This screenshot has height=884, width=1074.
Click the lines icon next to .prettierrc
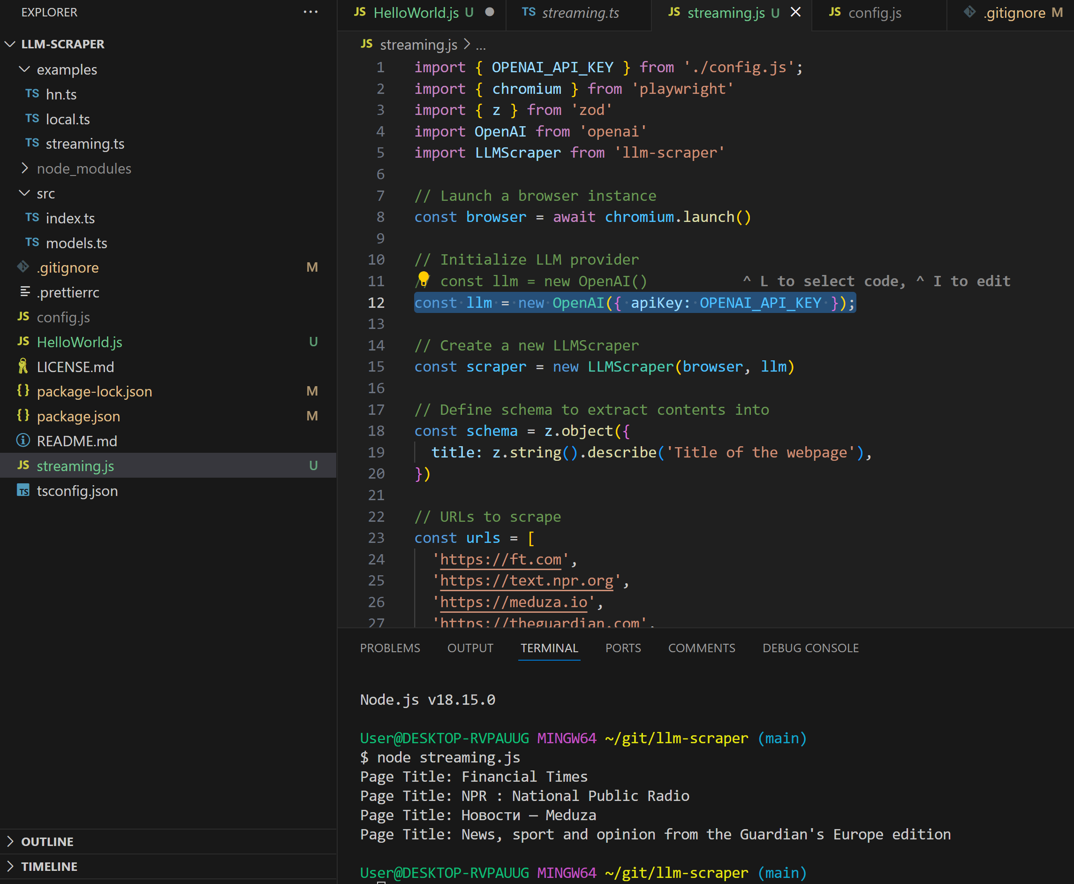click(24, 291)
